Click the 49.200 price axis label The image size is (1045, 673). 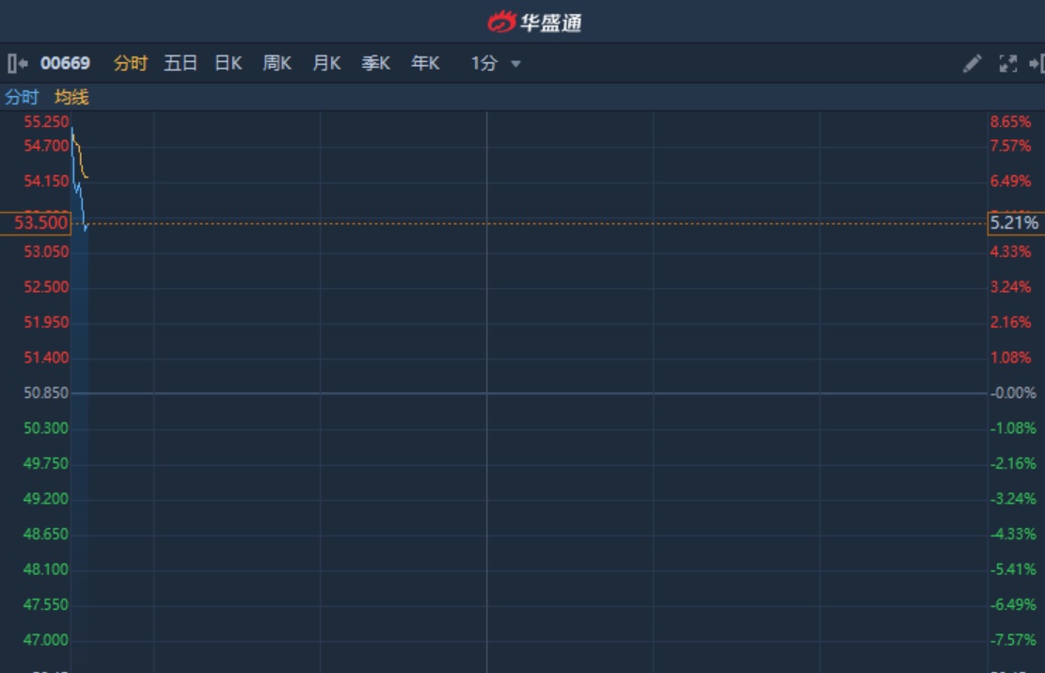pyautogui.click(x=46, y=499)
